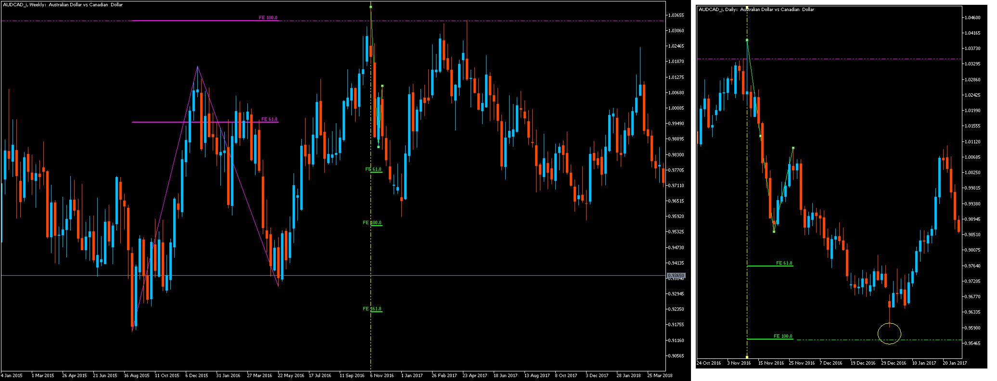Click date 25 Mar 2018 on weekly axis

click(660, 375)
